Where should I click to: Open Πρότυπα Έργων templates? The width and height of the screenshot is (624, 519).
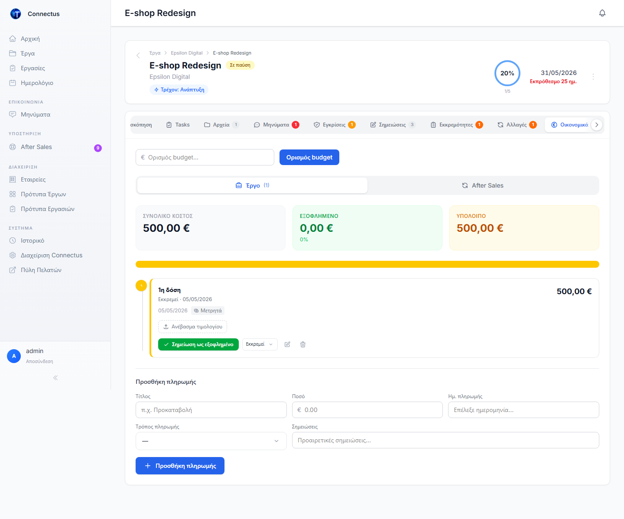[55, 194]
